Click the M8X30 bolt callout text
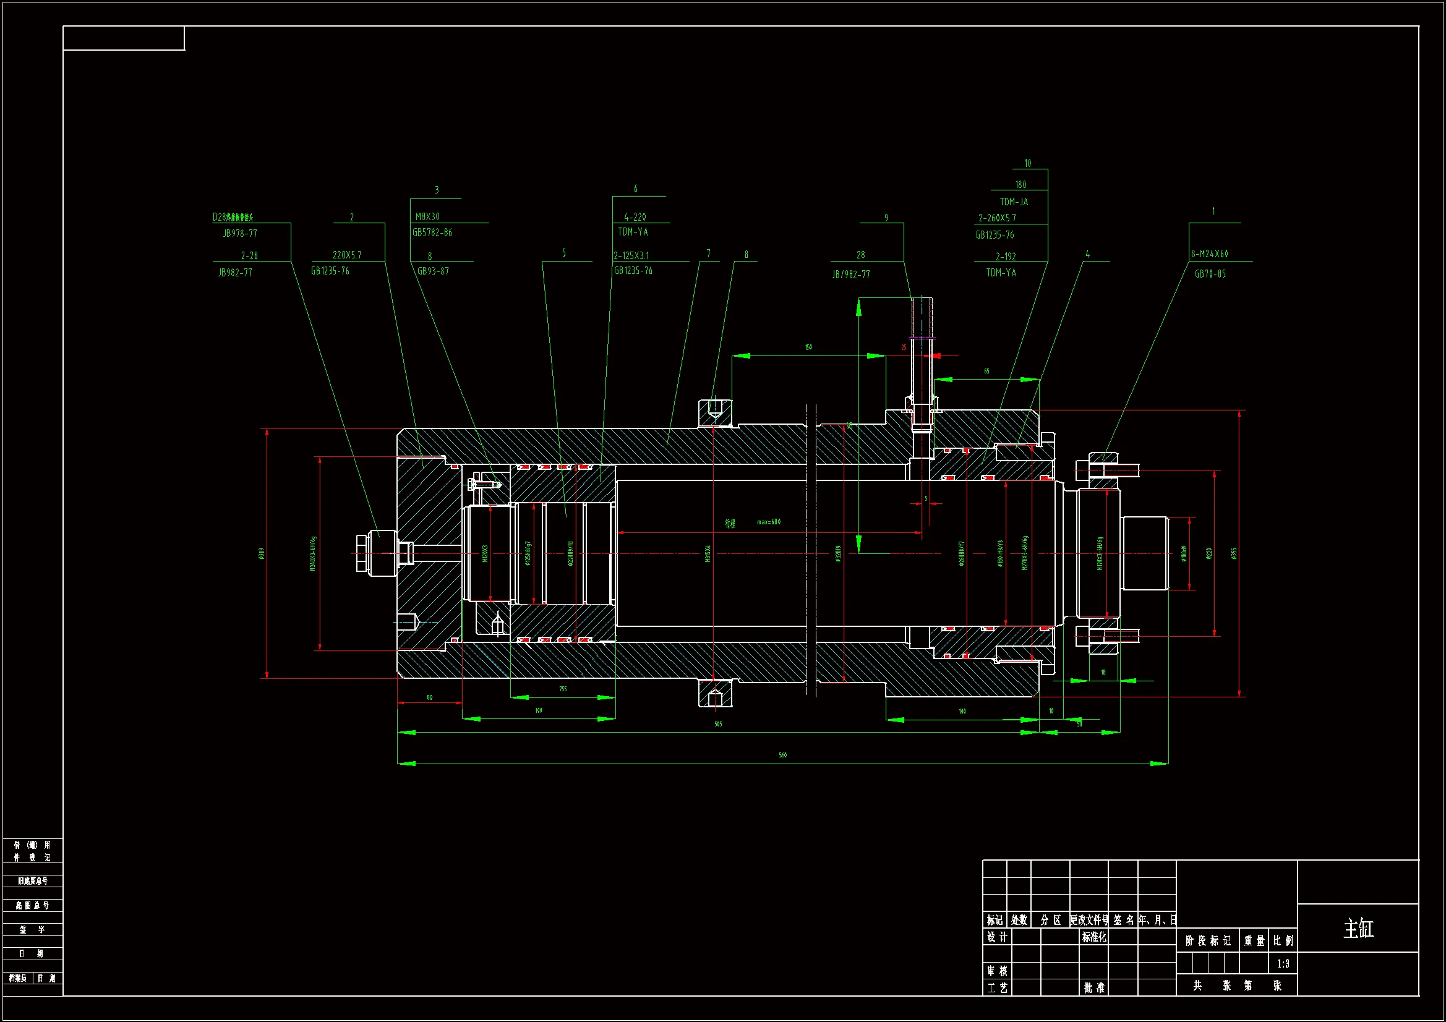This screenshot has height=1022, width=1446. tap(427, 216)
